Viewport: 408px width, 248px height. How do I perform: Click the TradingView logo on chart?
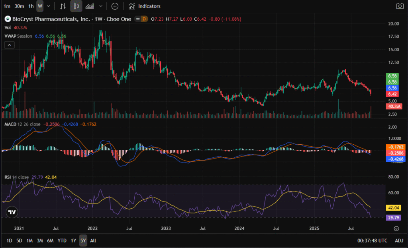[x=12, y=212]
